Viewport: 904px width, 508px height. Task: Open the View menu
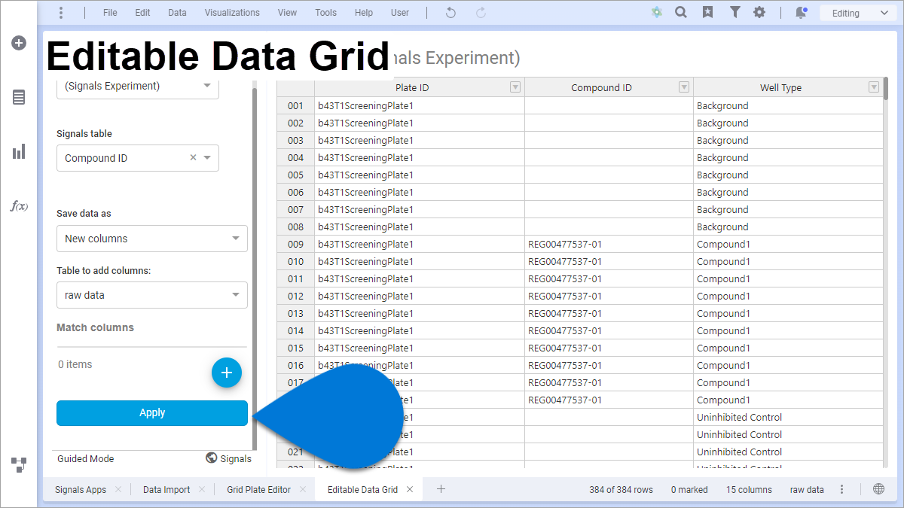point(287,13)
